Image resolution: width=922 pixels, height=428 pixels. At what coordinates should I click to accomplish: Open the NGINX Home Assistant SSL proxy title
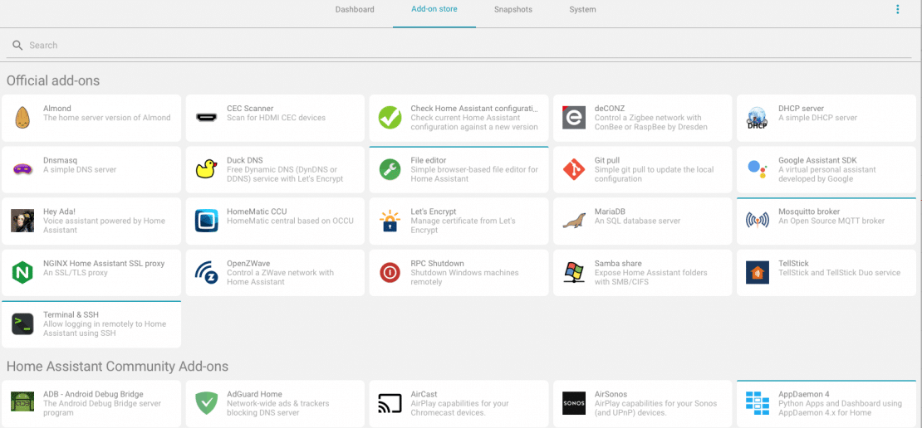pyautogui.click(x=104, y=264)
